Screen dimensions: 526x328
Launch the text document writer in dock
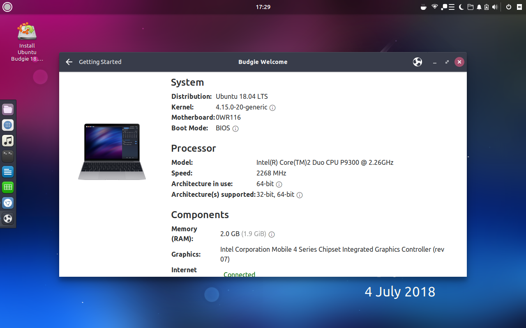point(8,172)
